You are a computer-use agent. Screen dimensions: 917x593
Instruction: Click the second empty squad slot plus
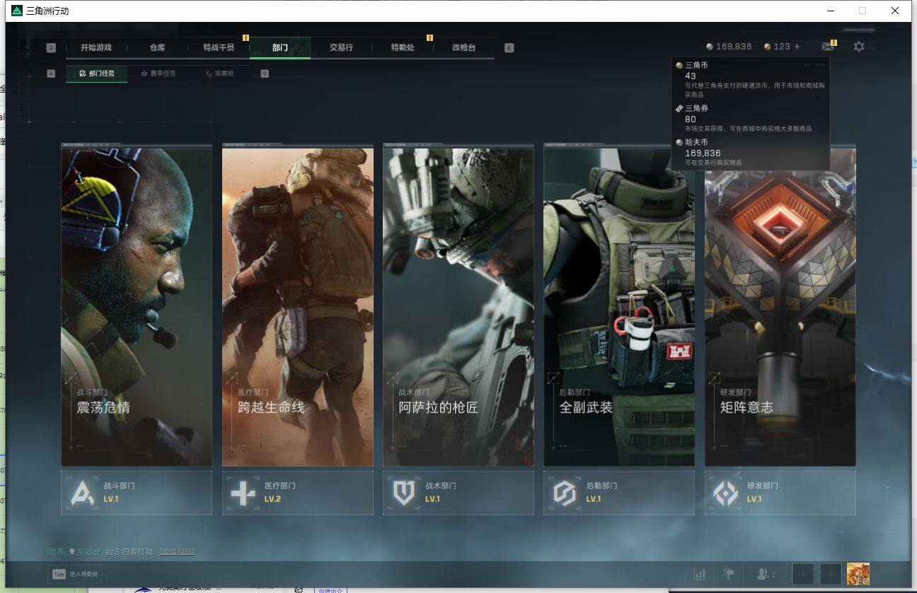click(830, 574)
